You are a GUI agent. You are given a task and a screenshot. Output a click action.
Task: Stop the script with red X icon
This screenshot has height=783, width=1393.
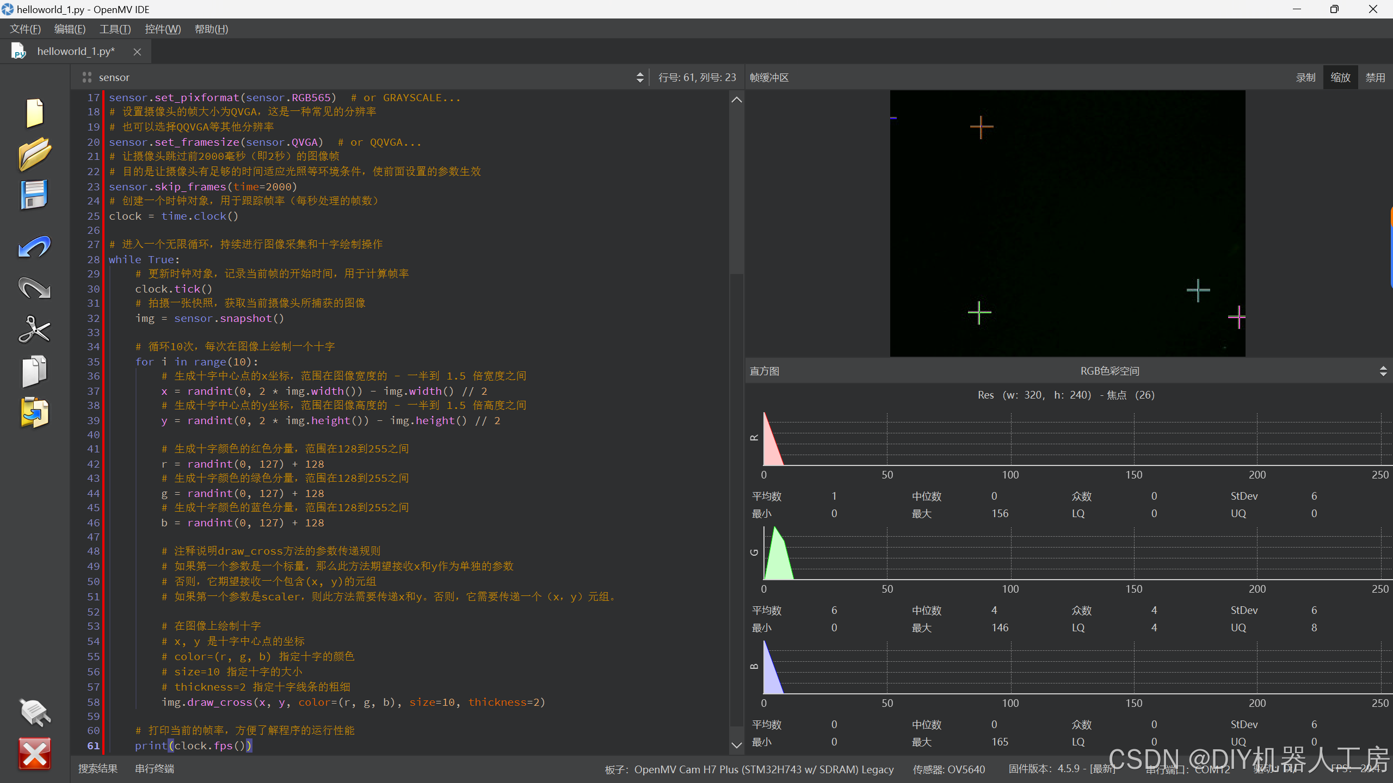click(35, 754)
